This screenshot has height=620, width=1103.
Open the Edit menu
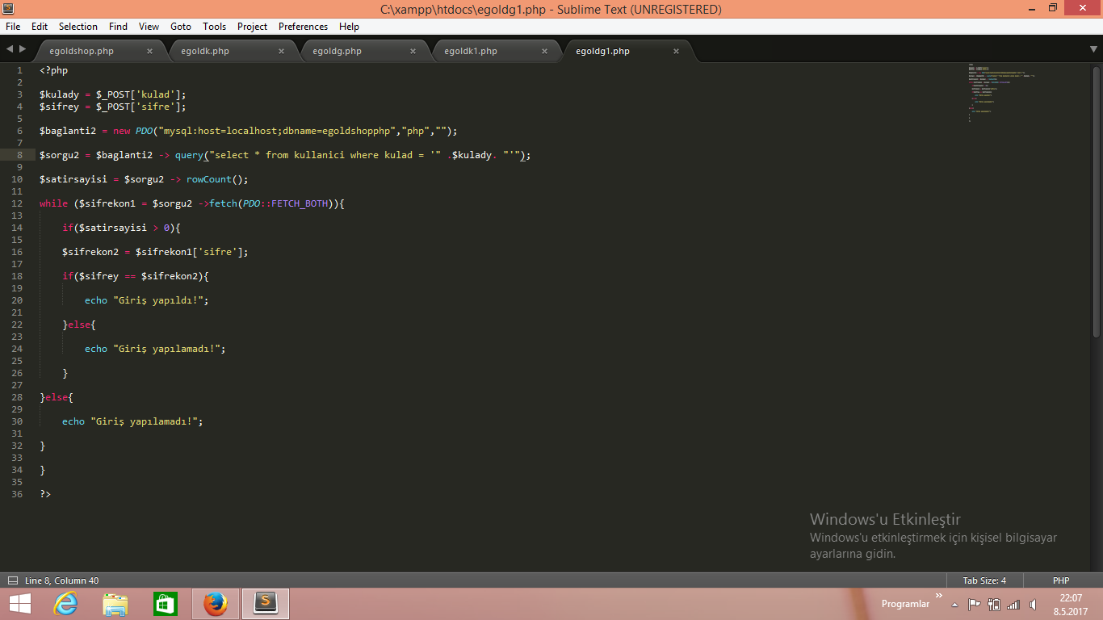click(x=40, y=27)
